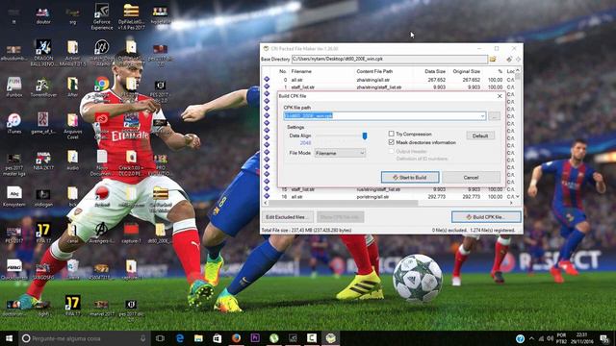616x346 pixels.
Task: Uncheck Mask directories information
Action: click(x=392, y=142)
